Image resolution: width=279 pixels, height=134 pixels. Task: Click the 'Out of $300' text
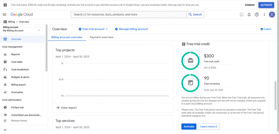pyautogui.click(x=210, y=68)
